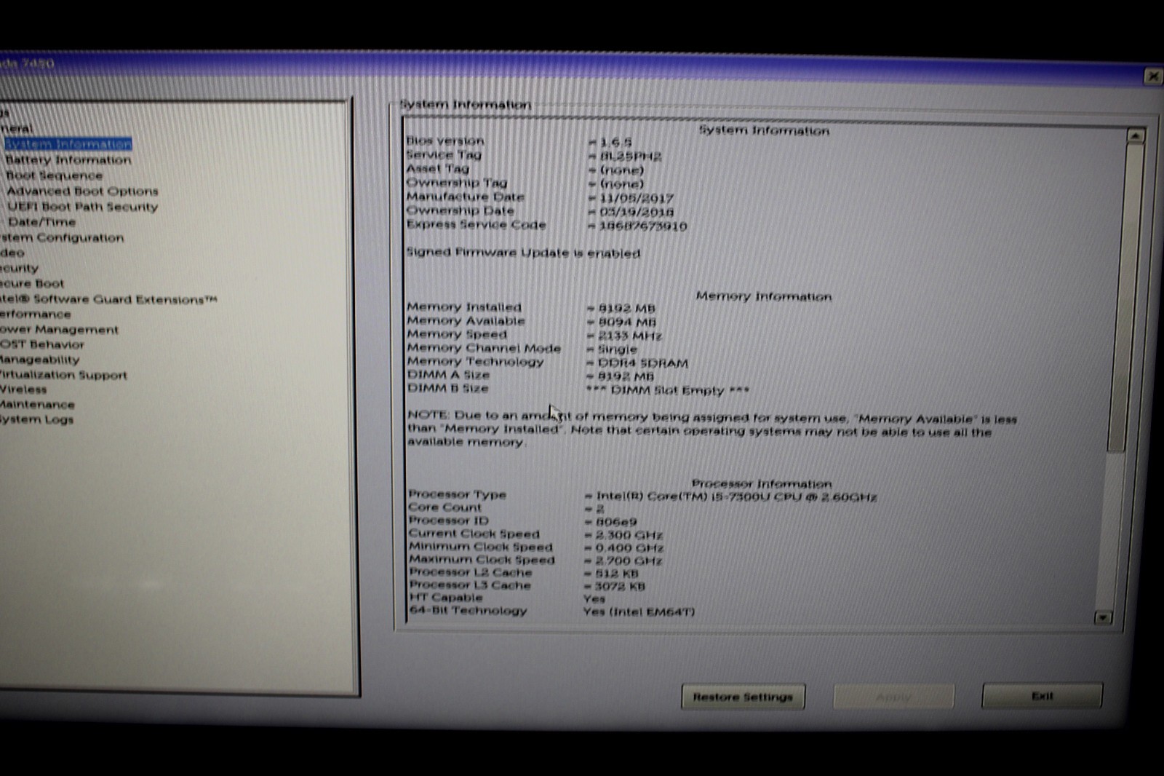Click the Processor ID row
This screenshot has height=776, width=1164.
[x=522, y=521]
